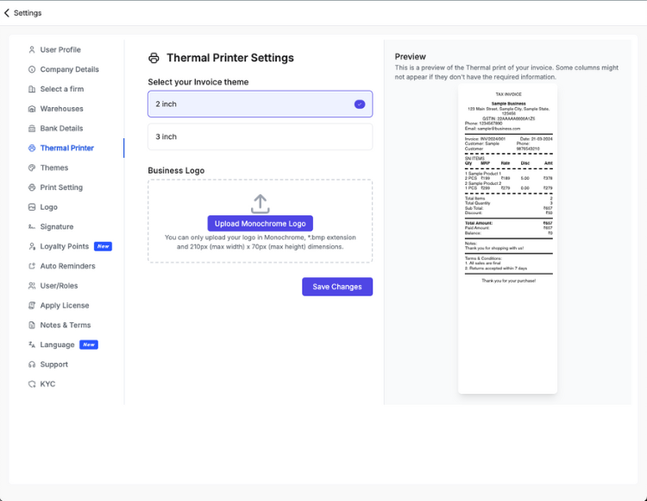Click the Signature pen icon
This screenshot has width=647, height=501.
click(x=32, y=227)
